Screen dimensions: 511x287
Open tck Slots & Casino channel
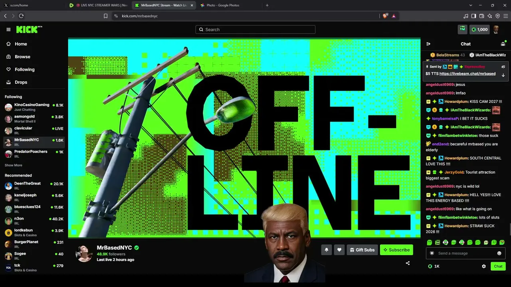pyautogui.click(x=34, y=267)
